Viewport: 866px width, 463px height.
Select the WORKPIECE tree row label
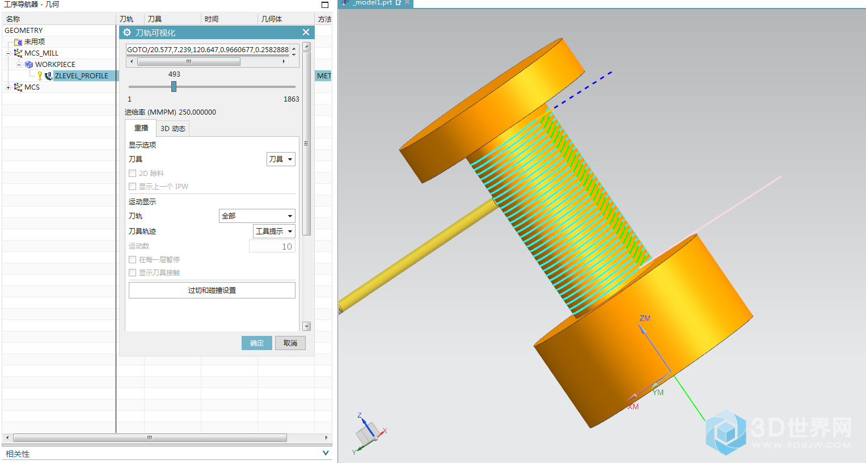click(x=55, y=65)
